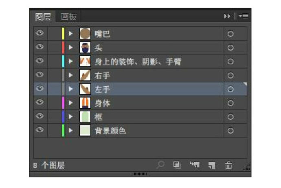
Task: Create new layer icon
Action: [212, 165]
